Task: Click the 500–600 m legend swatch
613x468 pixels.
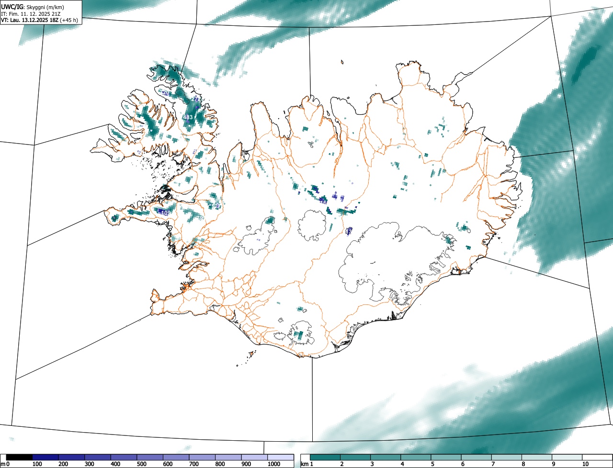Action: [150, 457]
